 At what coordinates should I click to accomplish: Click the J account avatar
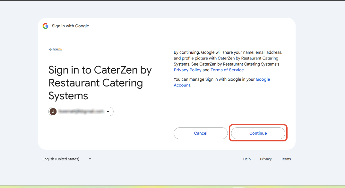[53, 112]
